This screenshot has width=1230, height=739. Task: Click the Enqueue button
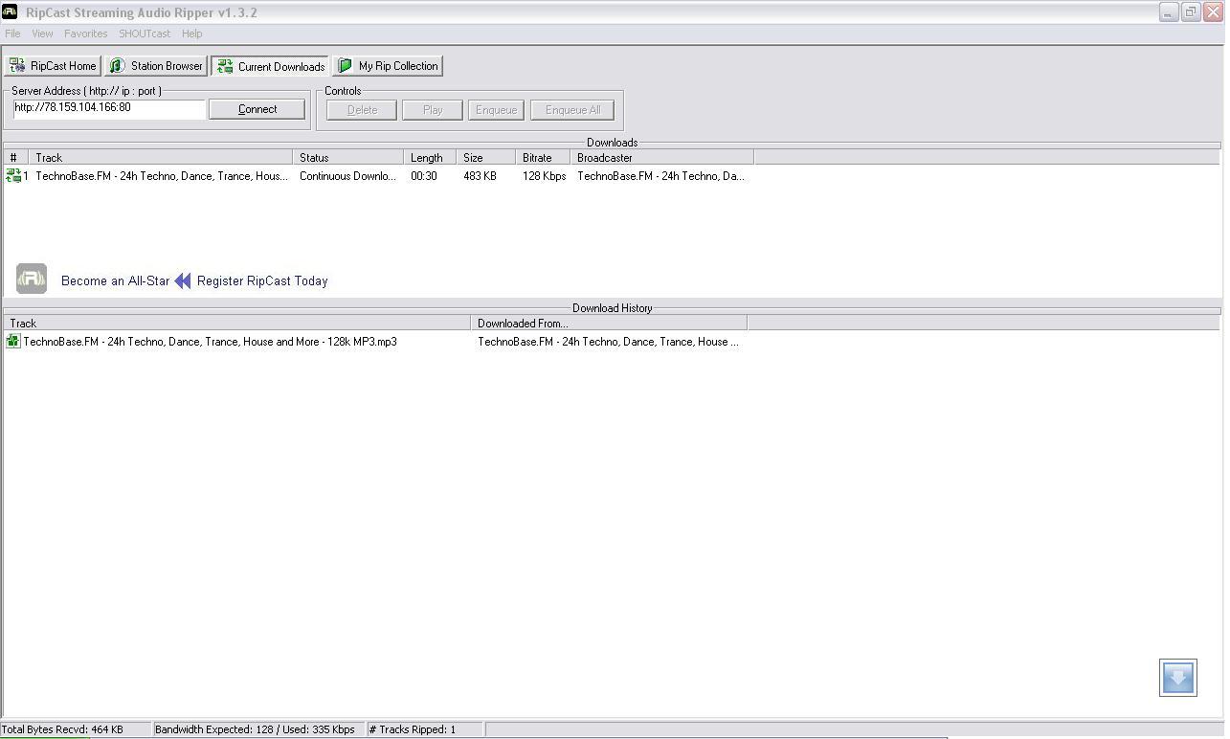click(496, 110)
